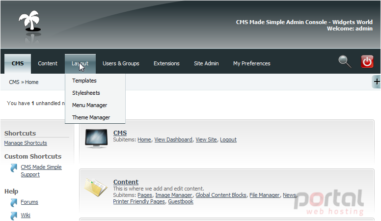Open the Wiki help link
Viewport: 381px width, 221px height.
click(26, 215)
